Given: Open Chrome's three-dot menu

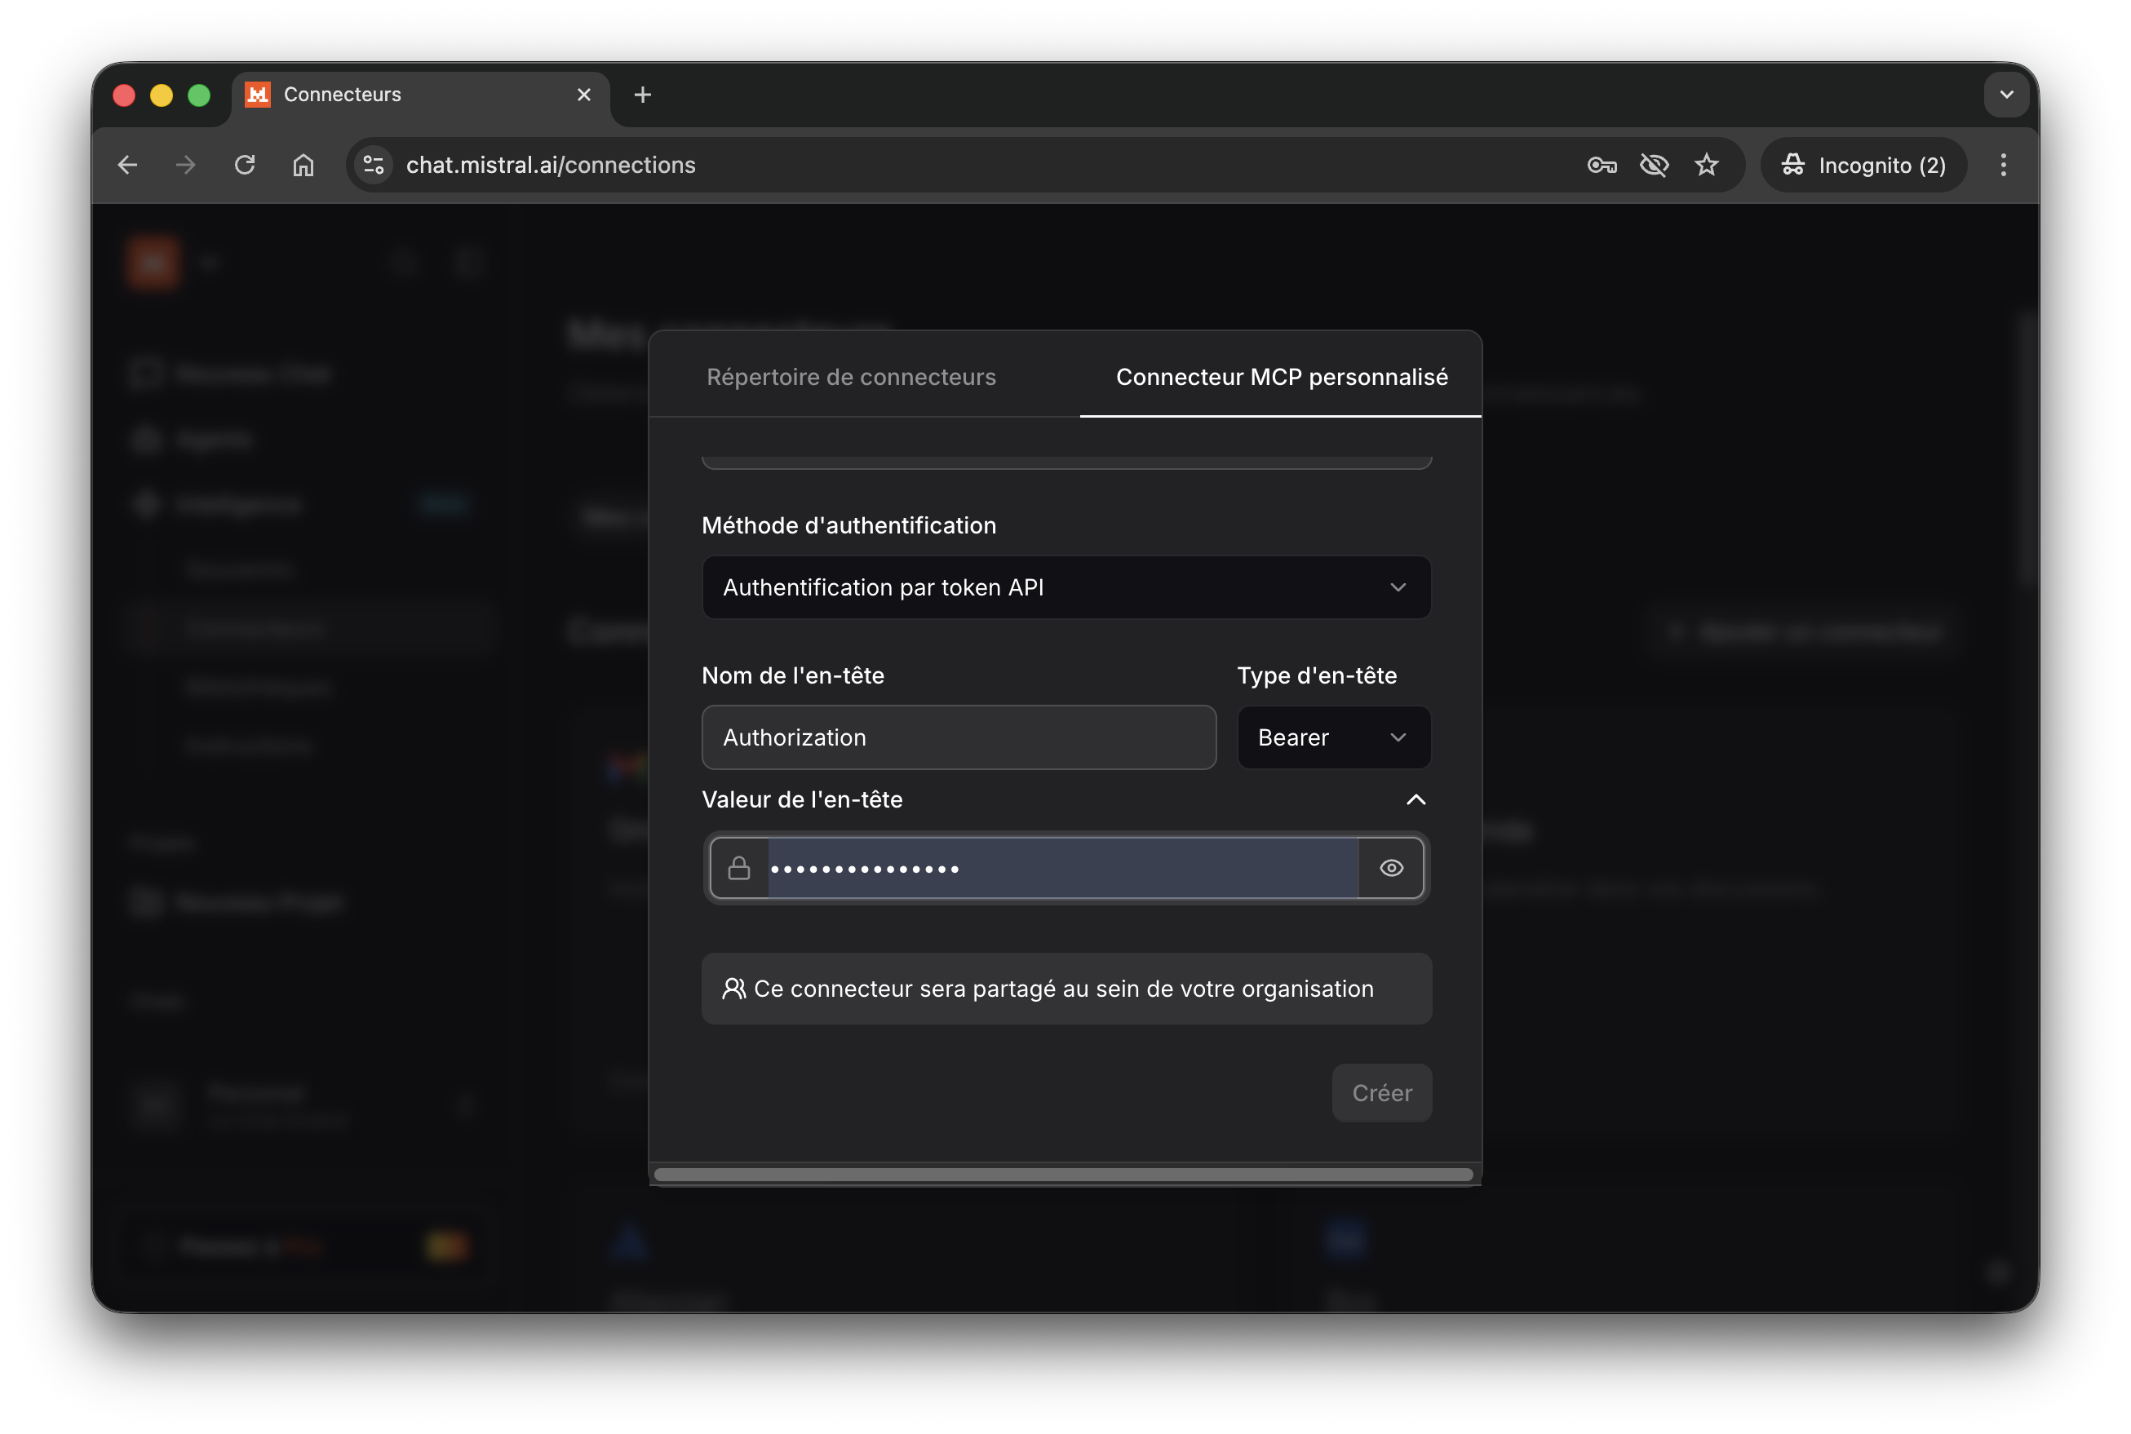Looking at the screenshot, I should tap(2002, 165).
